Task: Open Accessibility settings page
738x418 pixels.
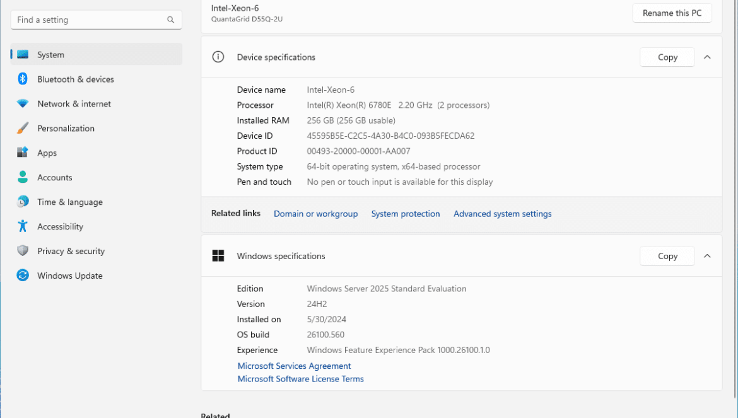Action: 97,226
